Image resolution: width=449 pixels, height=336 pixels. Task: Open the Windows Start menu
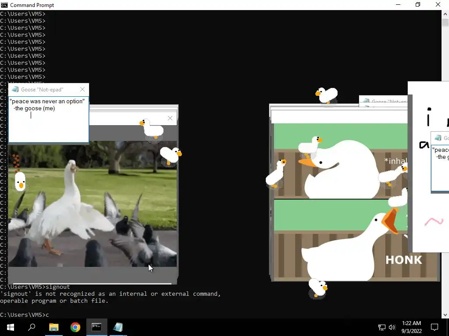click(11, 327)
